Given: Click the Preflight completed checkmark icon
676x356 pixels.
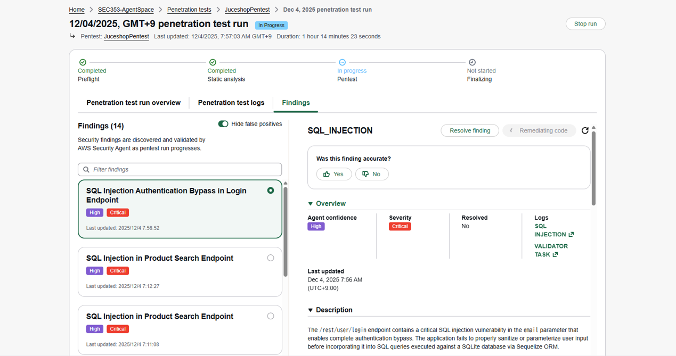Looking at the screenshot, I should (x=83, y=62).
